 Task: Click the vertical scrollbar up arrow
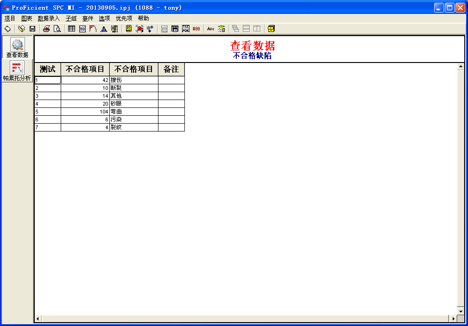[461, 67]
